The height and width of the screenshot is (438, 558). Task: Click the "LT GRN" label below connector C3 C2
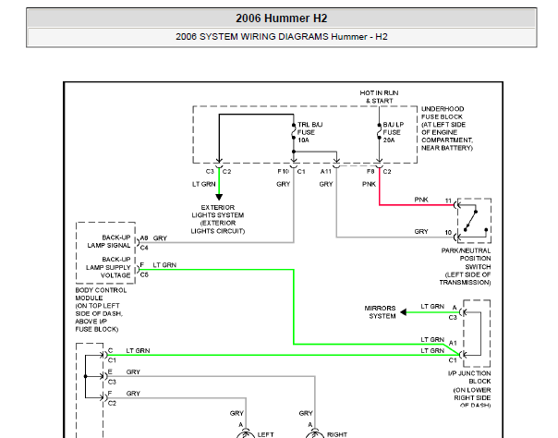pos(204,184)
